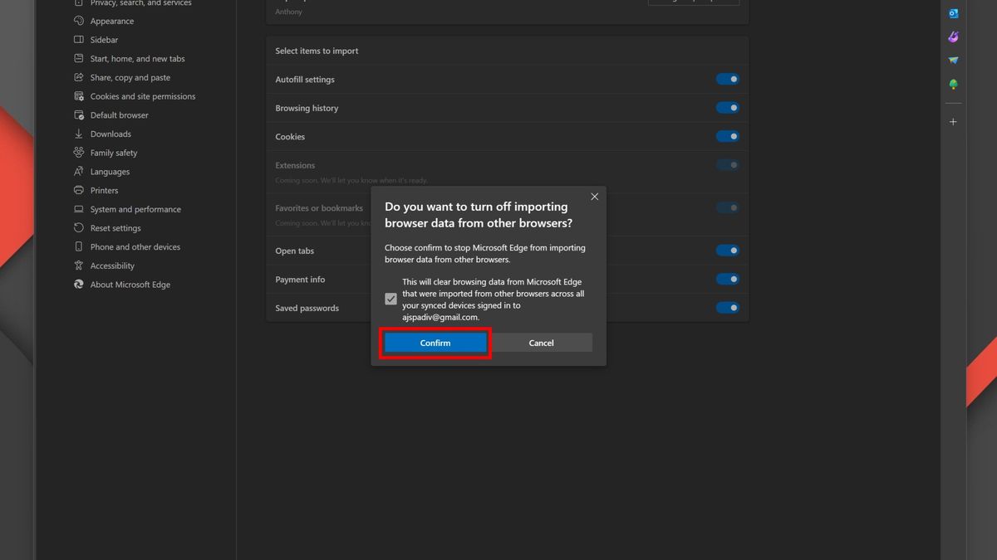Disable the Autofill settings import toggle
This screenshot has height=560, width=997.
pos(727,78)
